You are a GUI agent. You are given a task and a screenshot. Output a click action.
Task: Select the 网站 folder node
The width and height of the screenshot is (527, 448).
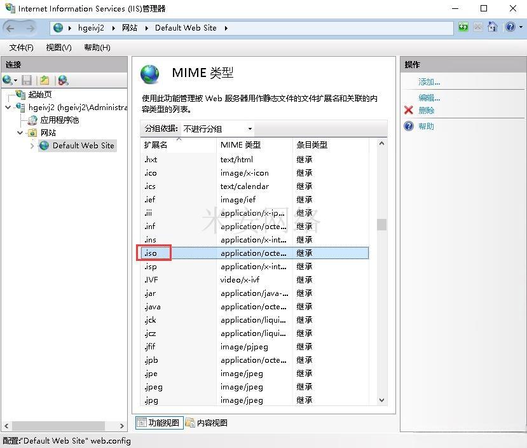[48, 133]
